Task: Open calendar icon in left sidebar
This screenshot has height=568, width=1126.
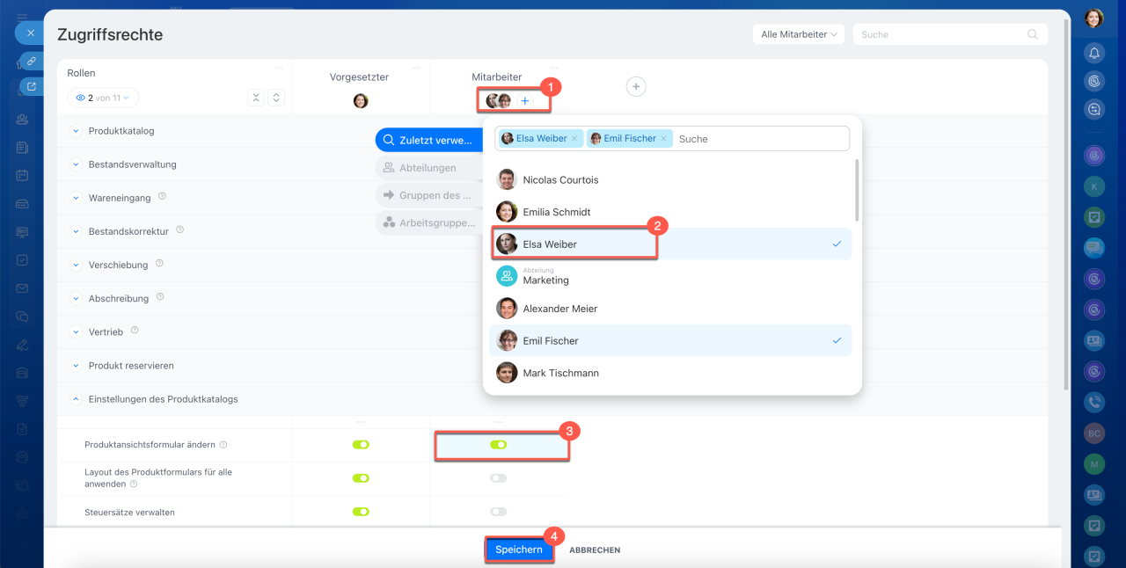Action: (x=22, y=175)
